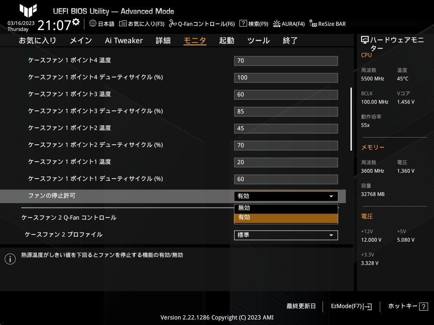This screenshot has height=325, width=434.
Task: Click the ReSize BAR button
Action: 328,24
